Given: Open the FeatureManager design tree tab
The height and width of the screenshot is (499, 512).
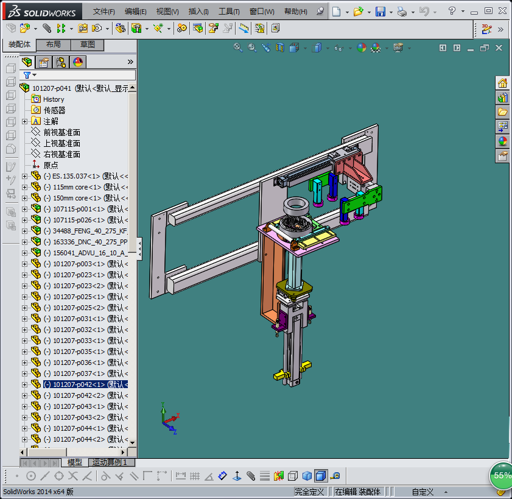Looking at the screenshot, I should click(27, 62).
